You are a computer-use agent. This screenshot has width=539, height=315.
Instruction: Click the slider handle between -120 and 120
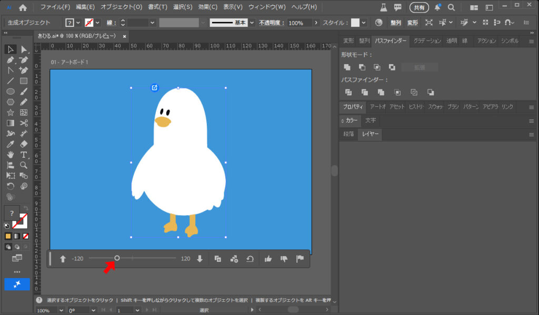tap(117, 258)
